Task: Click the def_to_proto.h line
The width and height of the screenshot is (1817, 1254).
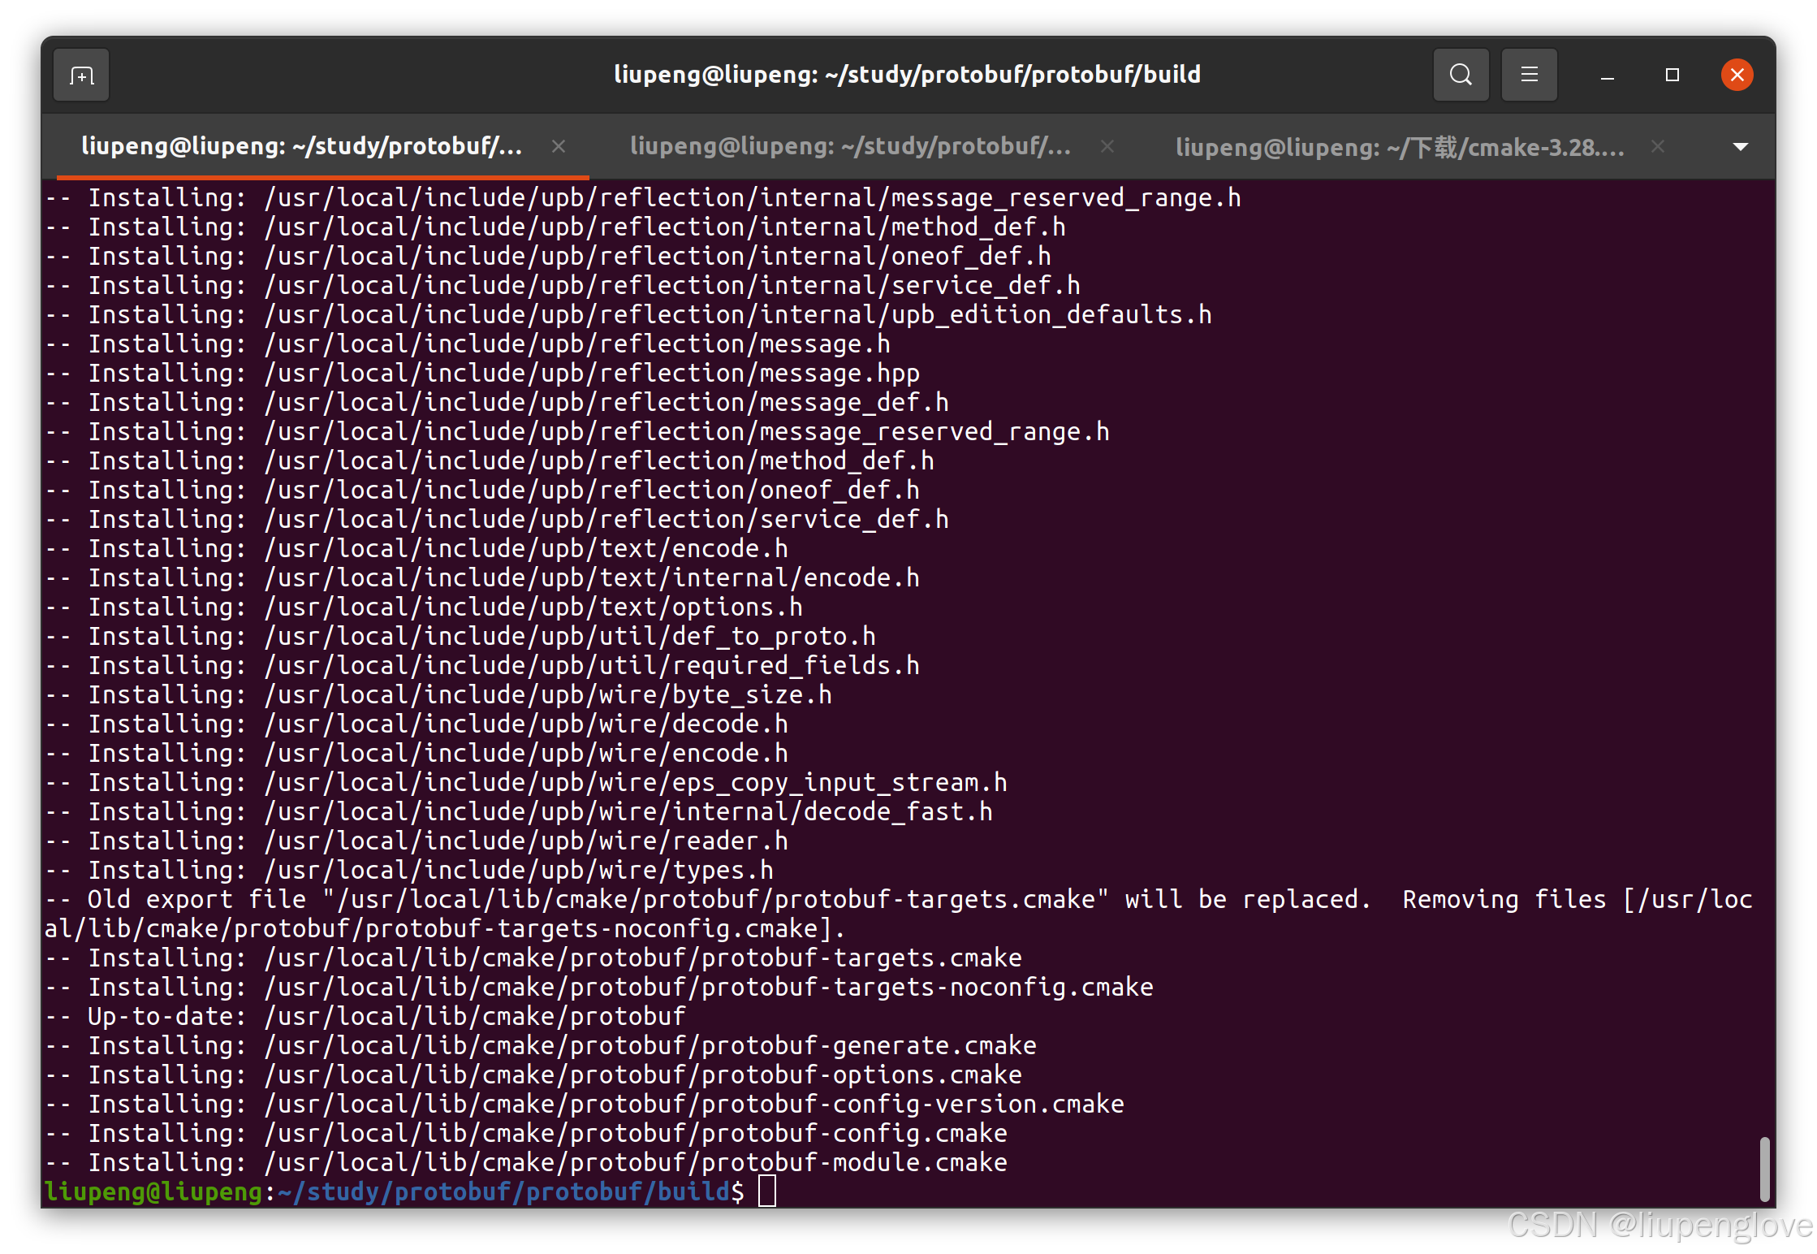Action: 460,636
